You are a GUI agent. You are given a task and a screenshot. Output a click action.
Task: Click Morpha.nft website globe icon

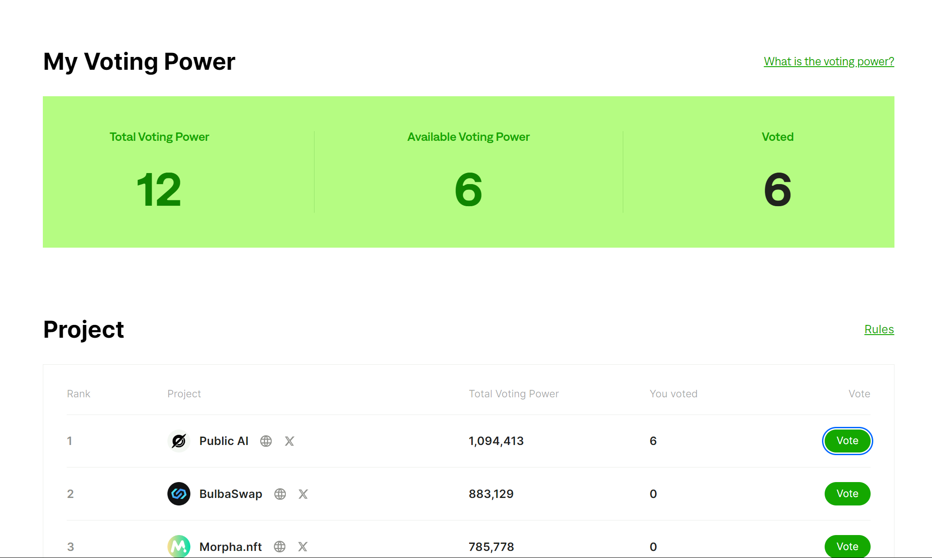pyautogui.click(x=280, y=547)
